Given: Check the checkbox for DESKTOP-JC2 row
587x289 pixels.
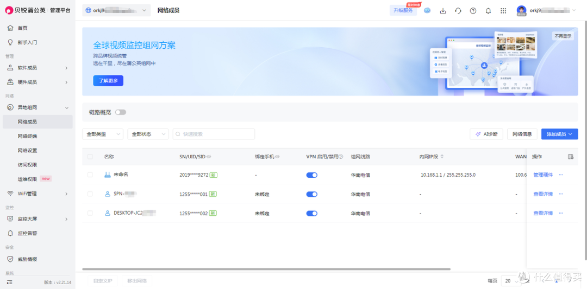Looking at the screenshot, I should pos(90,213).
